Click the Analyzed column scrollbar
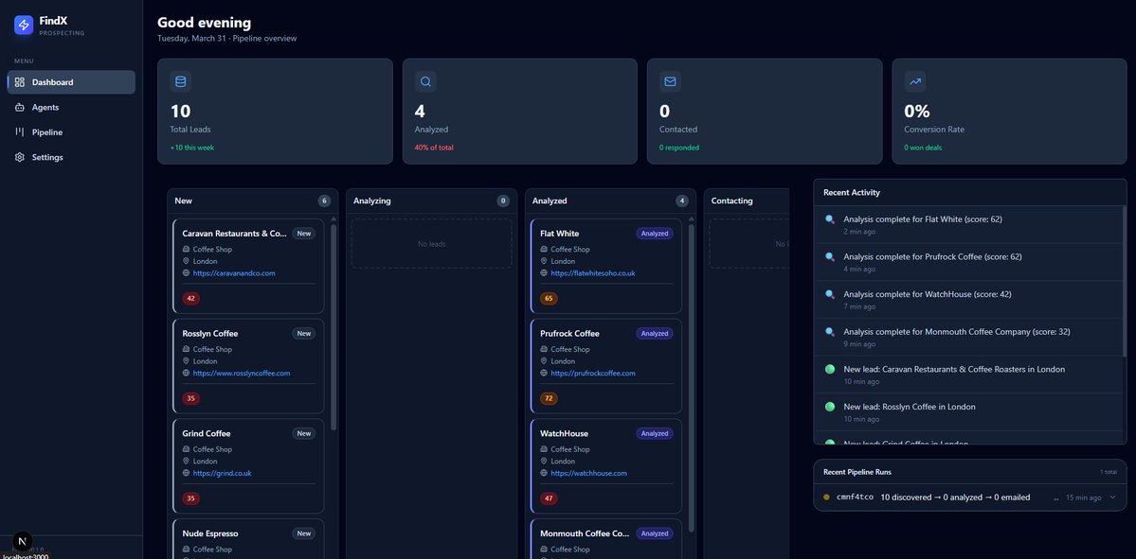1136x559 pixels. 691,377
